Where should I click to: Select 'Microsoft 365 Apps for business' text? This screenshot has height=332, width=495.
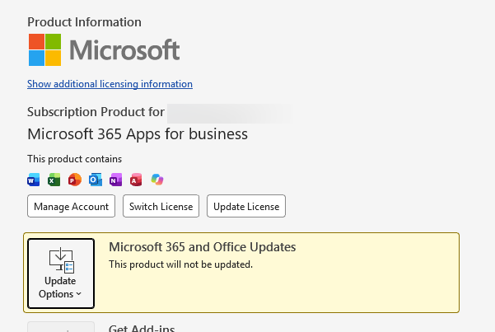[138, 134]
